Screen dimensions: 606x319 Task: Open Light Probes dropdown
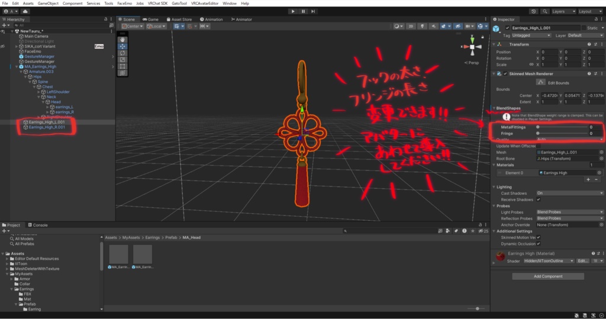point(570,212)
